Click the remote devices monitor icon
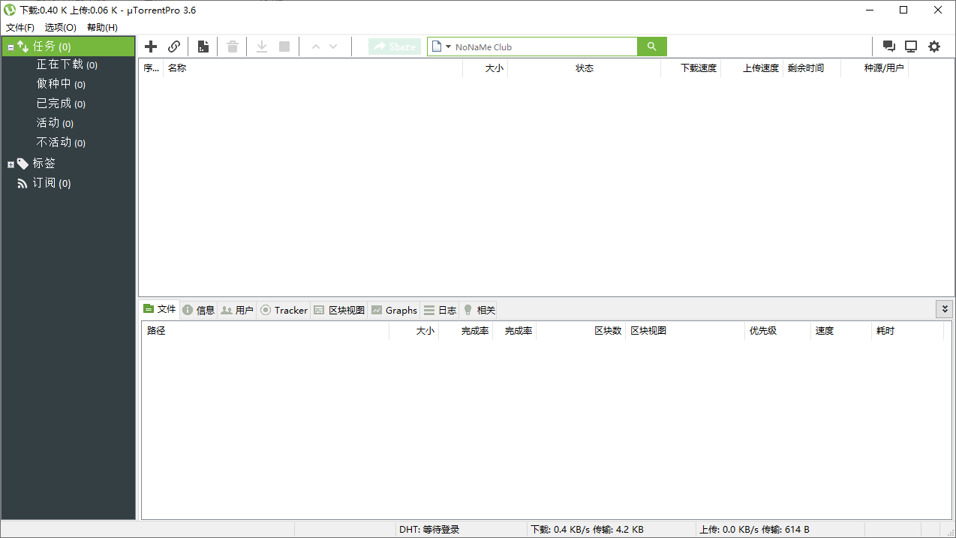 tap(910, 47)
